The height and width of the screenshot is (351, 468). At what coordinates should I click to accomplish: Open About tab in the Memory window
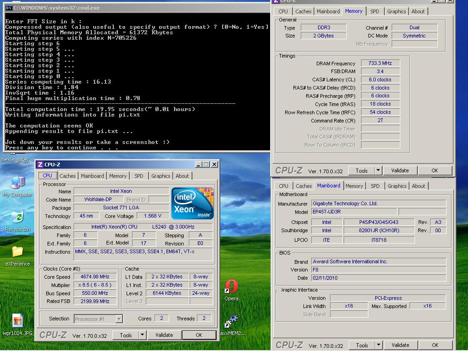pos(418,11)
